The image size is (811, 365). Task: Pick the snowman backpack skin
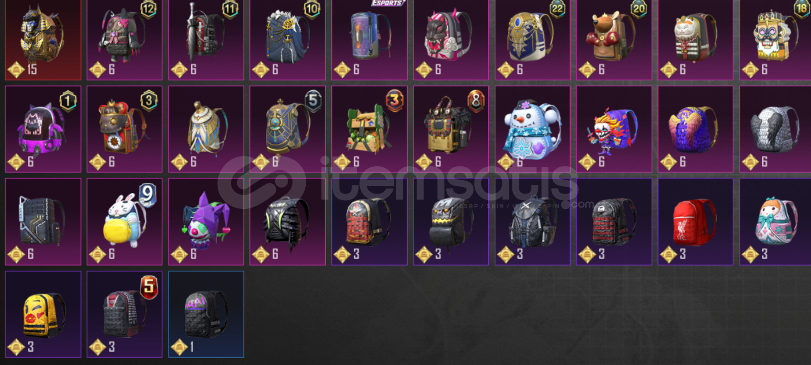click(x=532, y=129)
